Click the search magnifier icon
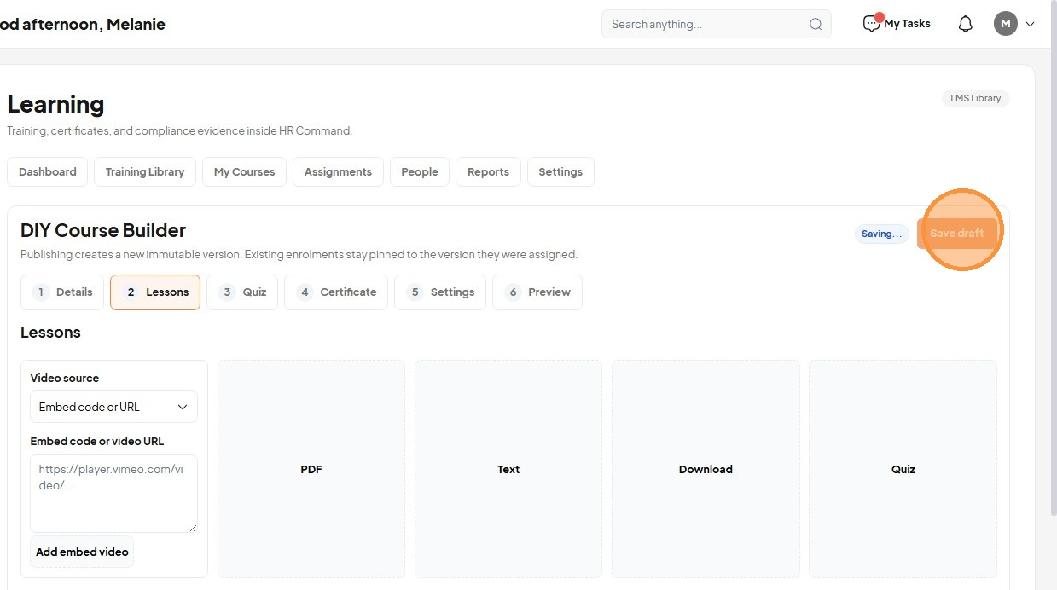This screenshot has height=590, width=1057. (816, 24)
